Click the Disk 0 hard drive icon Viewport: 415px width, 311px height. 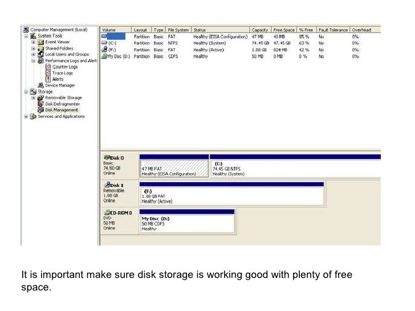click(107, 158)
